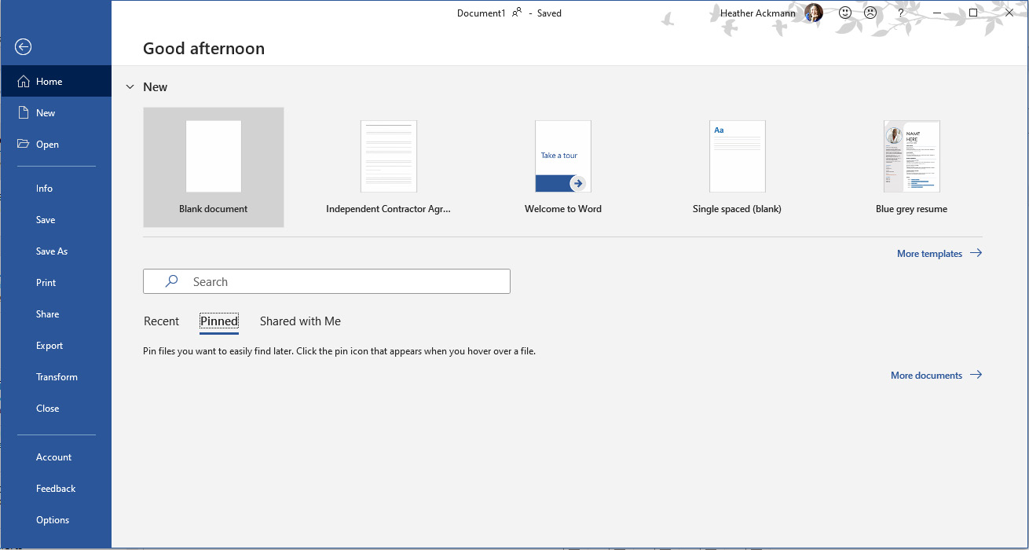This screenshot has height=550, width=1029.
Task: Click the New page icon in sidebar
Action: tap(24, 112)
